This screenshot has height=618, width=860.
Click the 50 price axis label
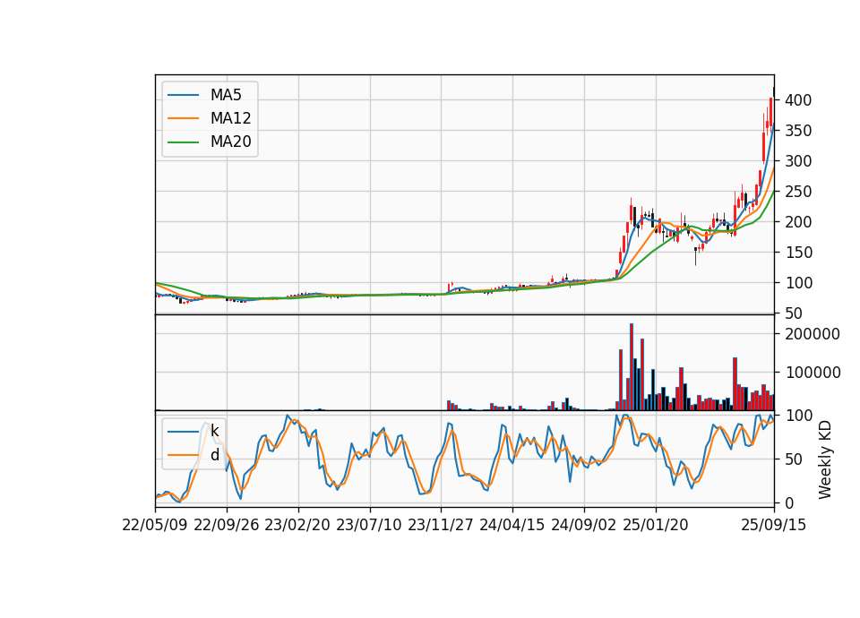pyautogui.click(x=794, y=313)
